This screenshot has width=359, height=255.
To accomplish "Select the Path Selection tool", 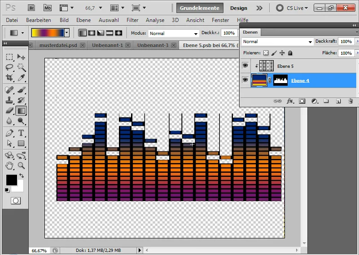I will pos(9,143).
